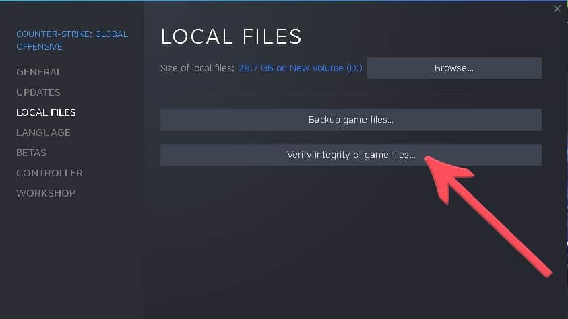The height and width of the screenshot is (319, 568).
Task: Click the word 'Verify' on the integrity button
Action: point(299,155)
